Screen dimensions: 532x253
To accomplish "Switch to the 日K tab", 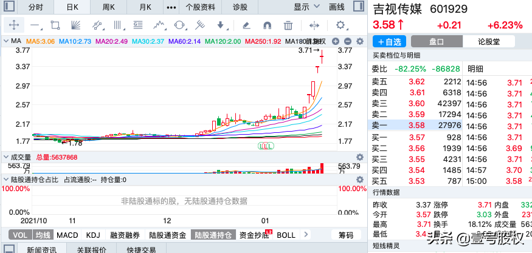I will click(x=72, y=7).
